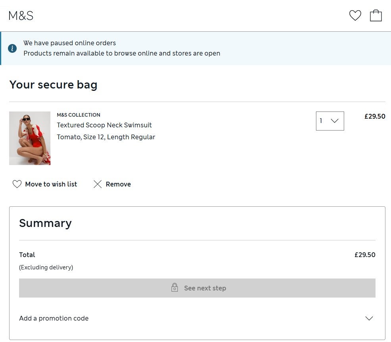This screenshot has width=391, height=342.
Task: Open the Textured Scoop Neck Swimsuit link
Action: pos(104,125)
